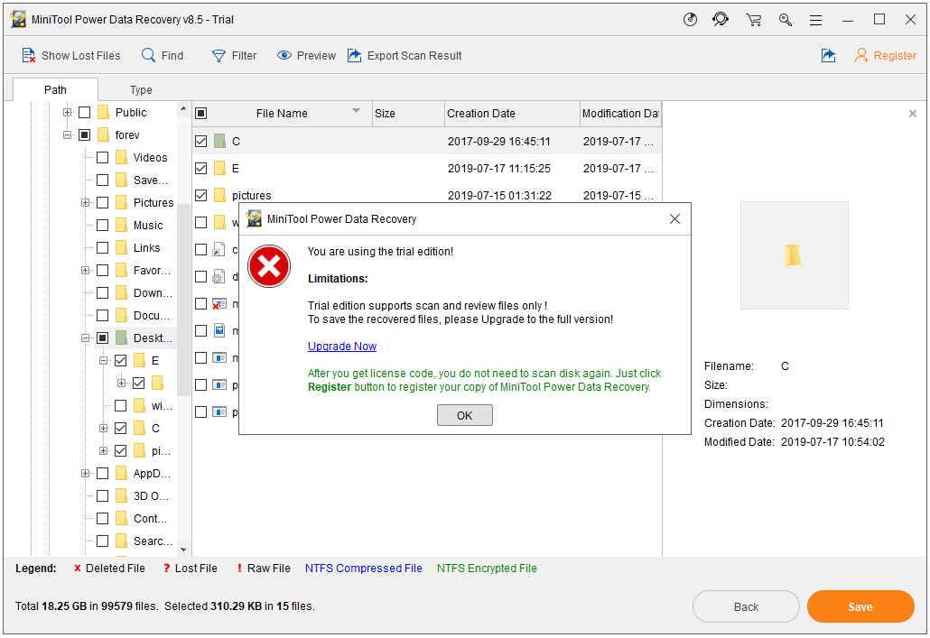Viewport: 930px width, 638px height.
Task: Expand the C folder node in tree
Action: click(103, 428)
